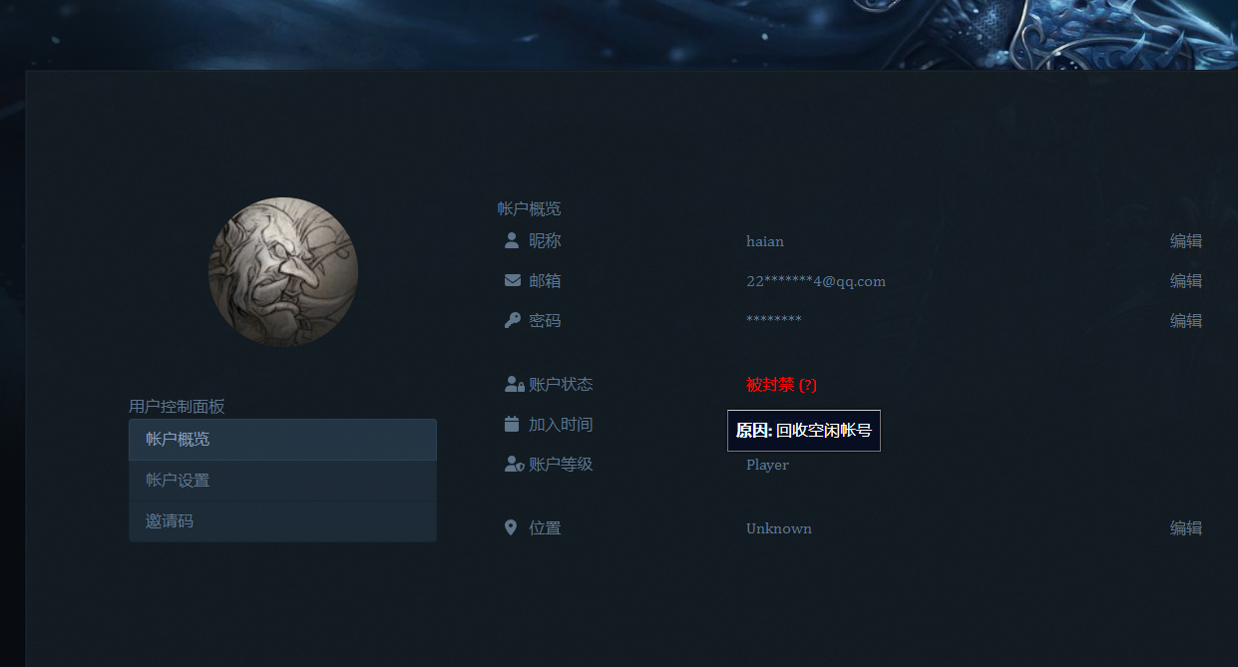The height and width of the screenshot is (667, 1238).
Task: Click the calendar icon beside 加入时间
Action: coord(512,424)
